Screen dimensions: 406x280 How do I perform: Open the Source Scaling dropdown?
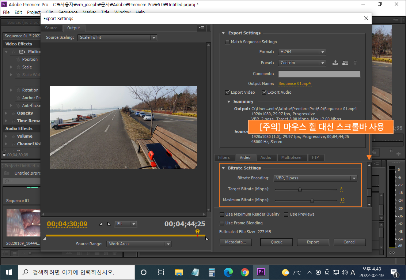117,38
